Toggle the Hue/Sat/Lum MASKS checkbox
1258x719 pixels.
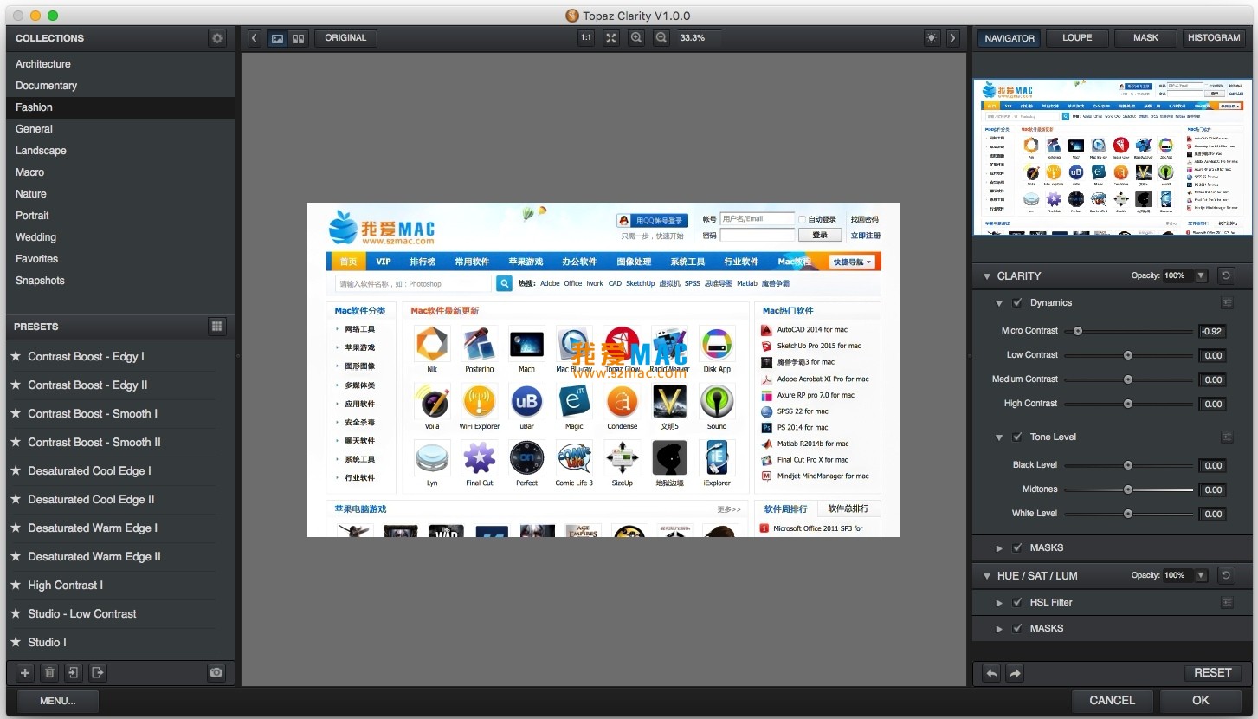pyautogui.click(x=1017, y=629)
